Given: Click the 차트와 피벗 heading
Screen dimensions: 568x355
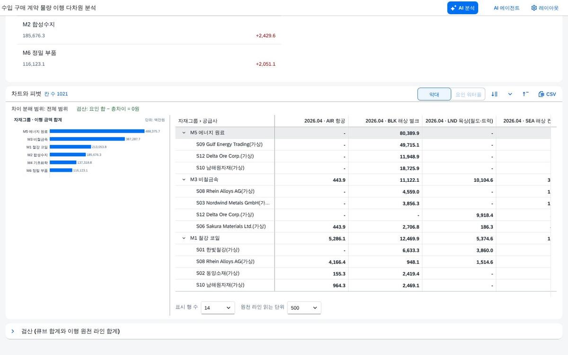Looking at the screenshot, I should 27,94.
